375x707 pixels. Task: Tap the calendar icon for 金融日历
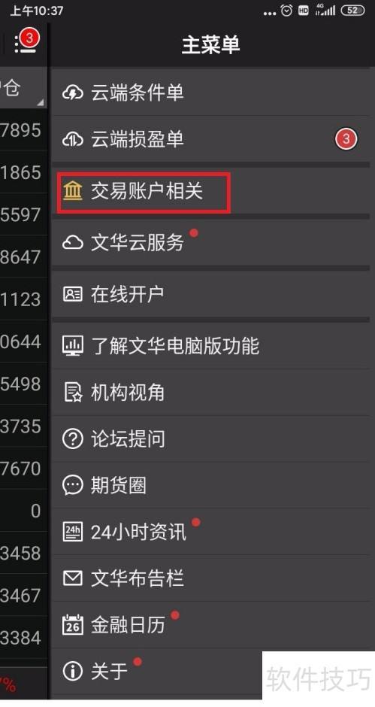point(73,625)
